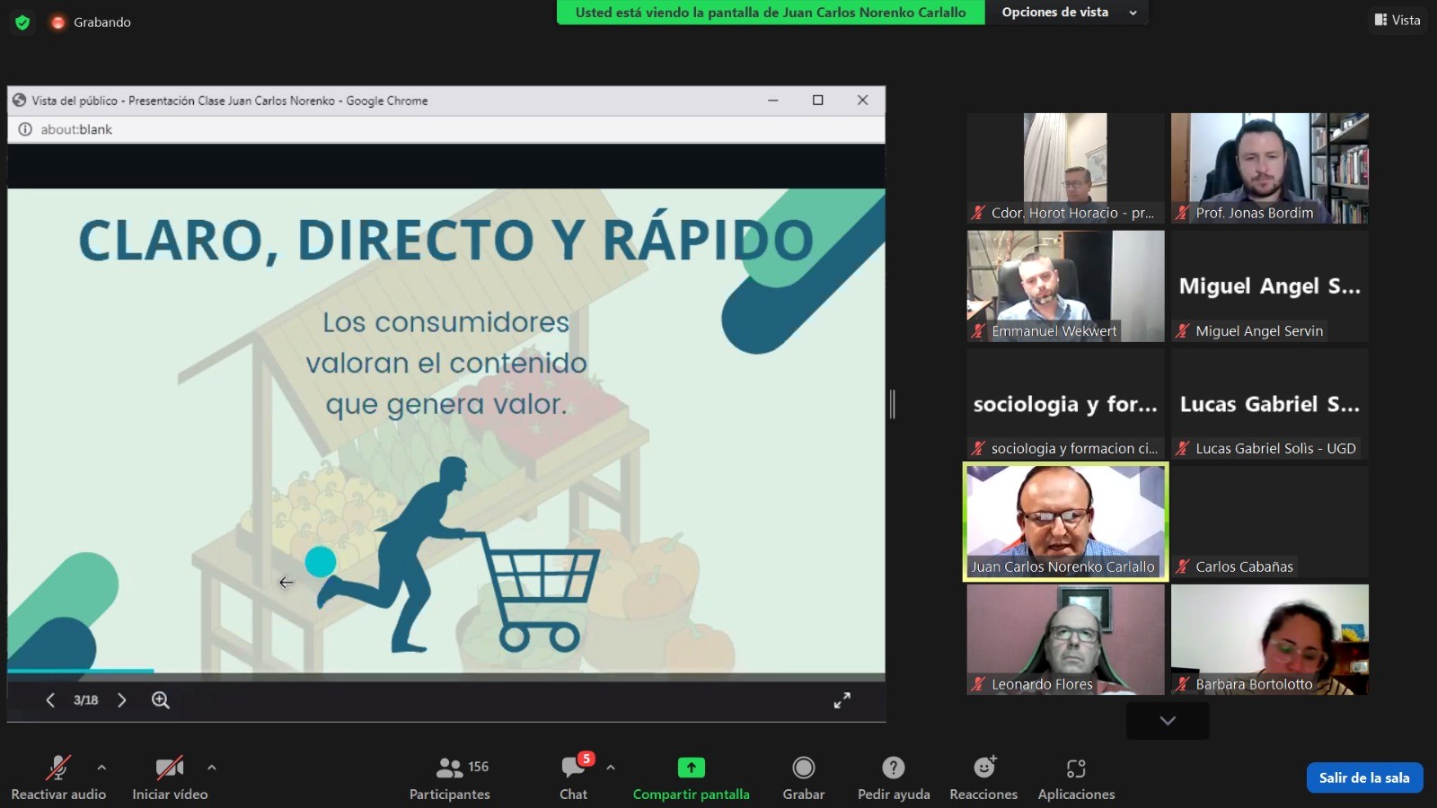The height and width of the screenshot is (808, 1437).
Task: Click muted mic icon on Cdor. Horot Horacio
Action: (x=978, y=213)
